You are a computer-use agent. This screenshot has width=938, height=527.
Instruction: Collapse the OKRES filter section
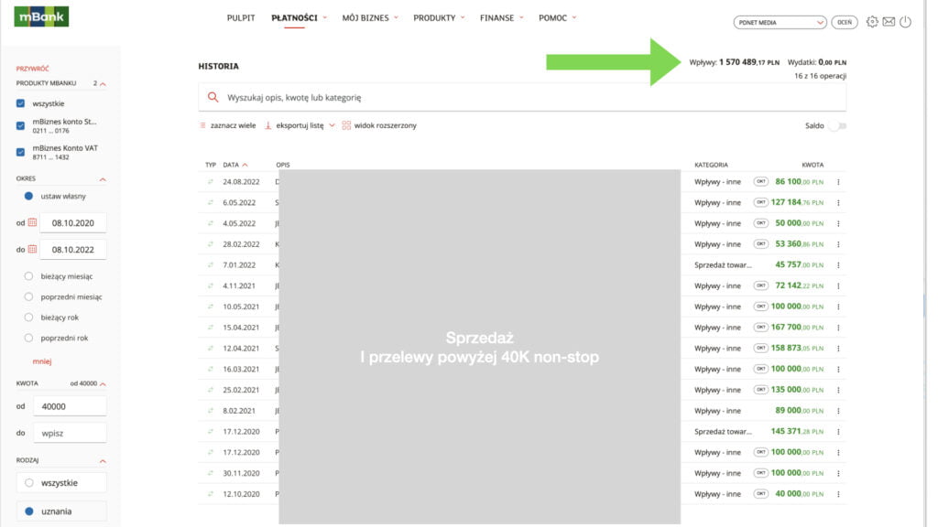(103, 179)
